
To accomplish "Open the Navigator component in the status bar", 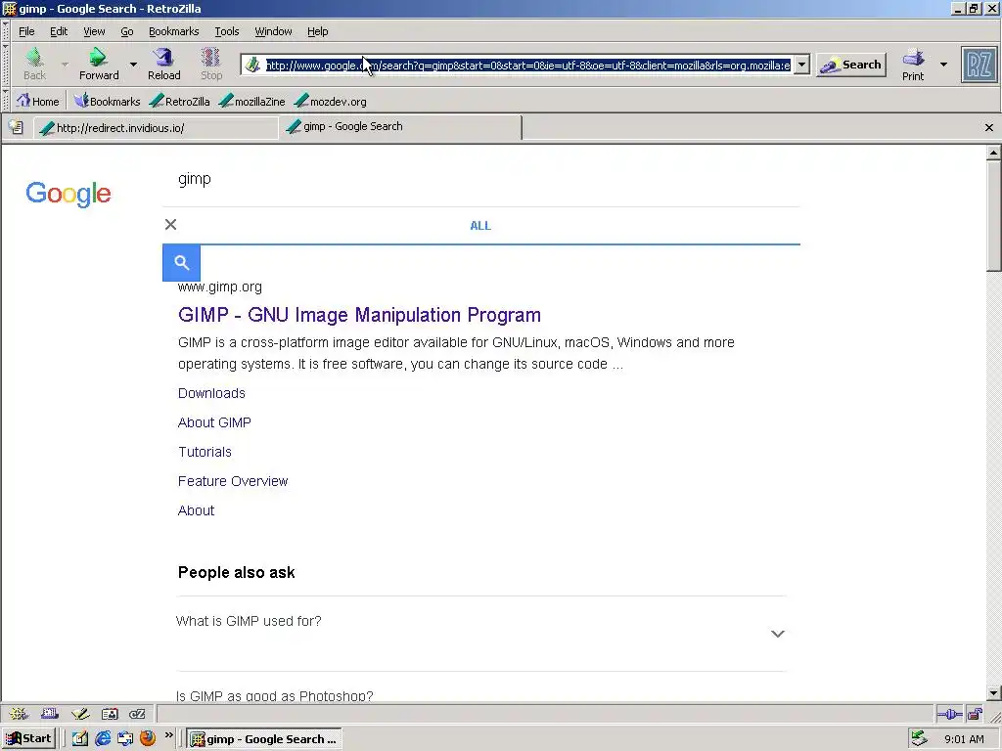I will click(19, 714).
